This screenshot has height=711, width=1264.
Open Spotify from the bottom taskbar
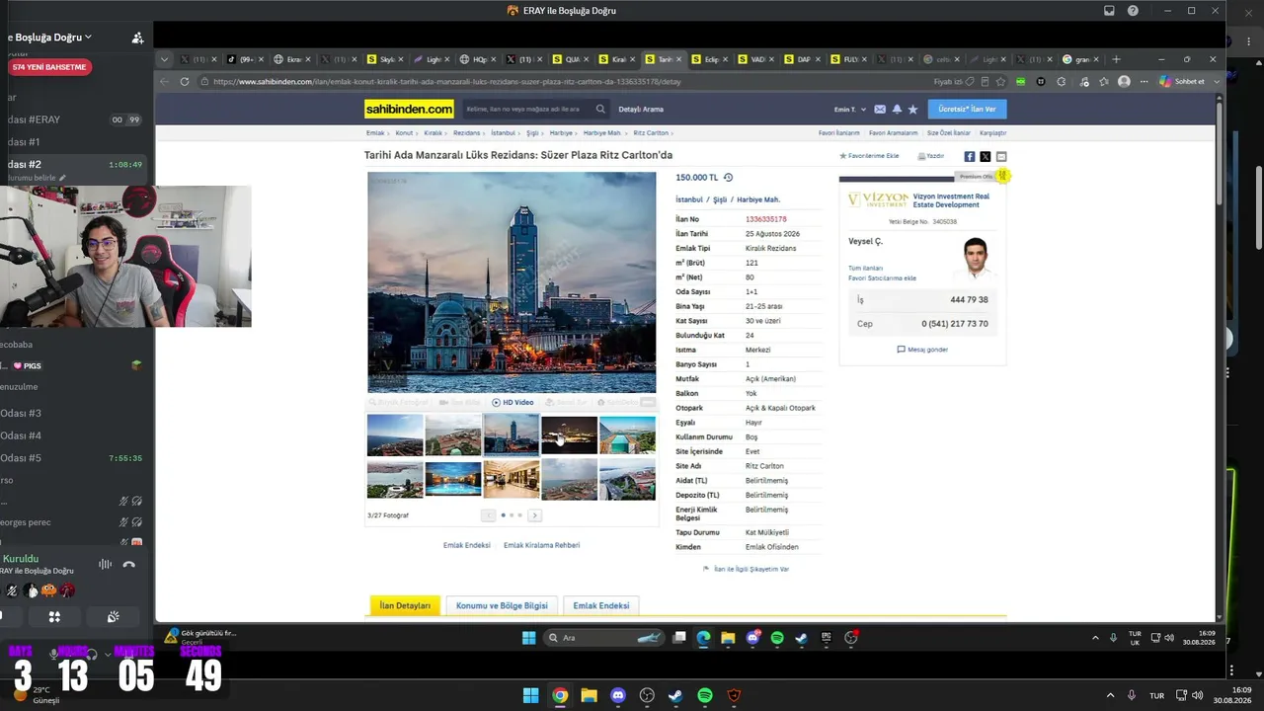click(705, 695)
